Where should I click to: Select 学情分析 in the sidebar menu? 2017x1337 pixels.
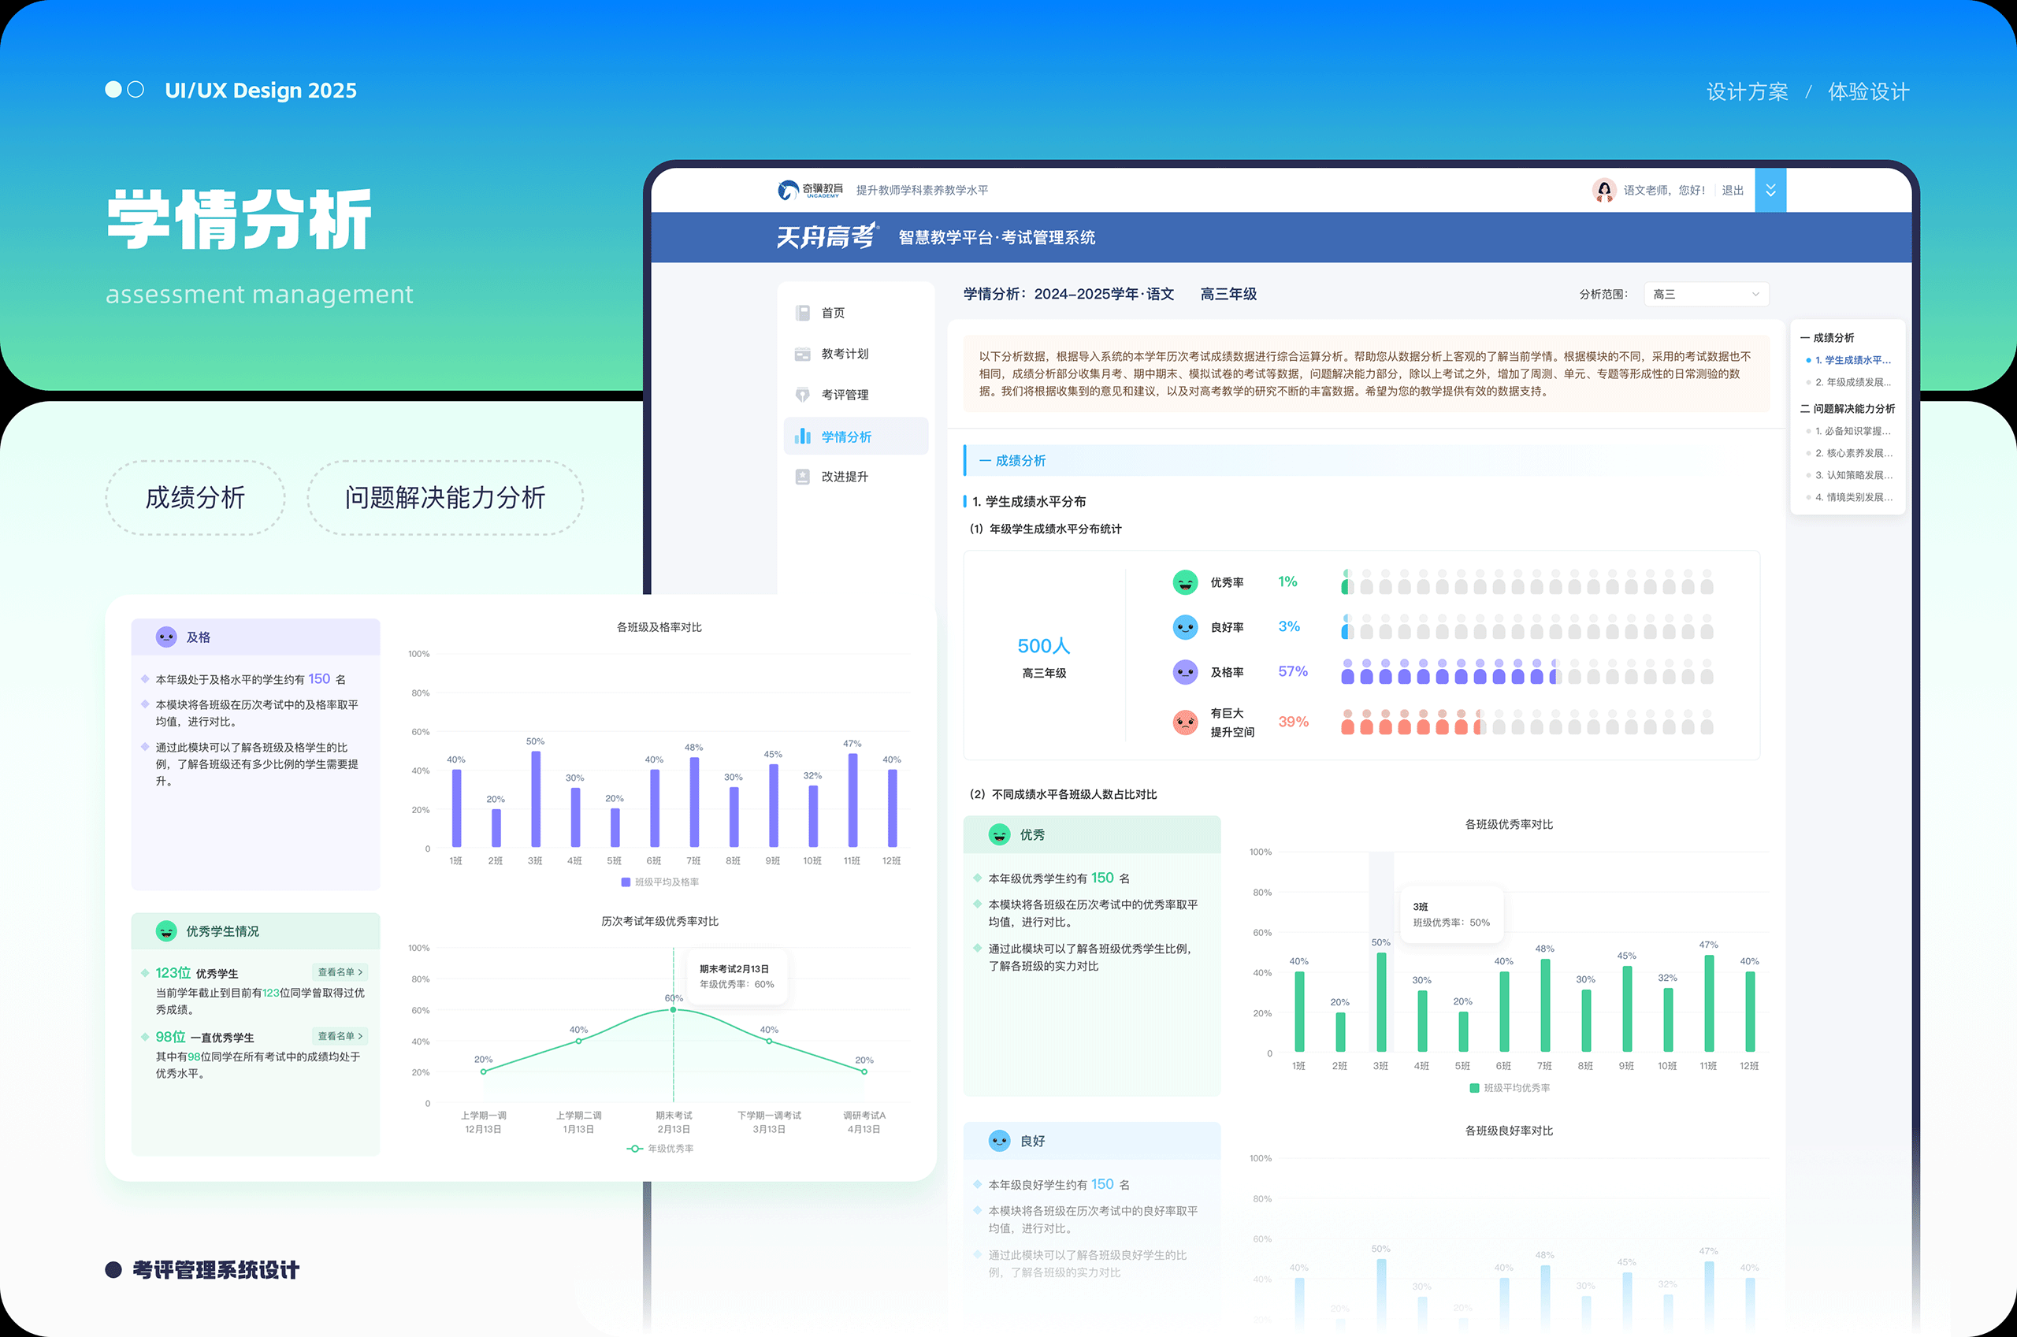click(845, 436)
